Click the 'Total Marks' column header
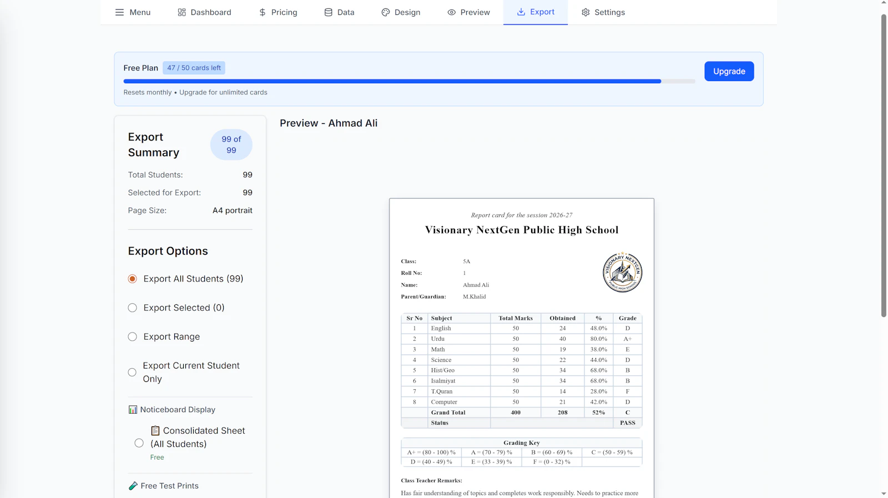The height and width of the screenshot is (498, 888). click(x=516, y=318)
